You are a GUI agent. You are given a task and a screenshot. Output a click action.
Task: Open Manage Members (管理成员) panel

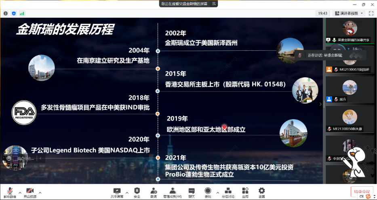click(x=172, y=192)
